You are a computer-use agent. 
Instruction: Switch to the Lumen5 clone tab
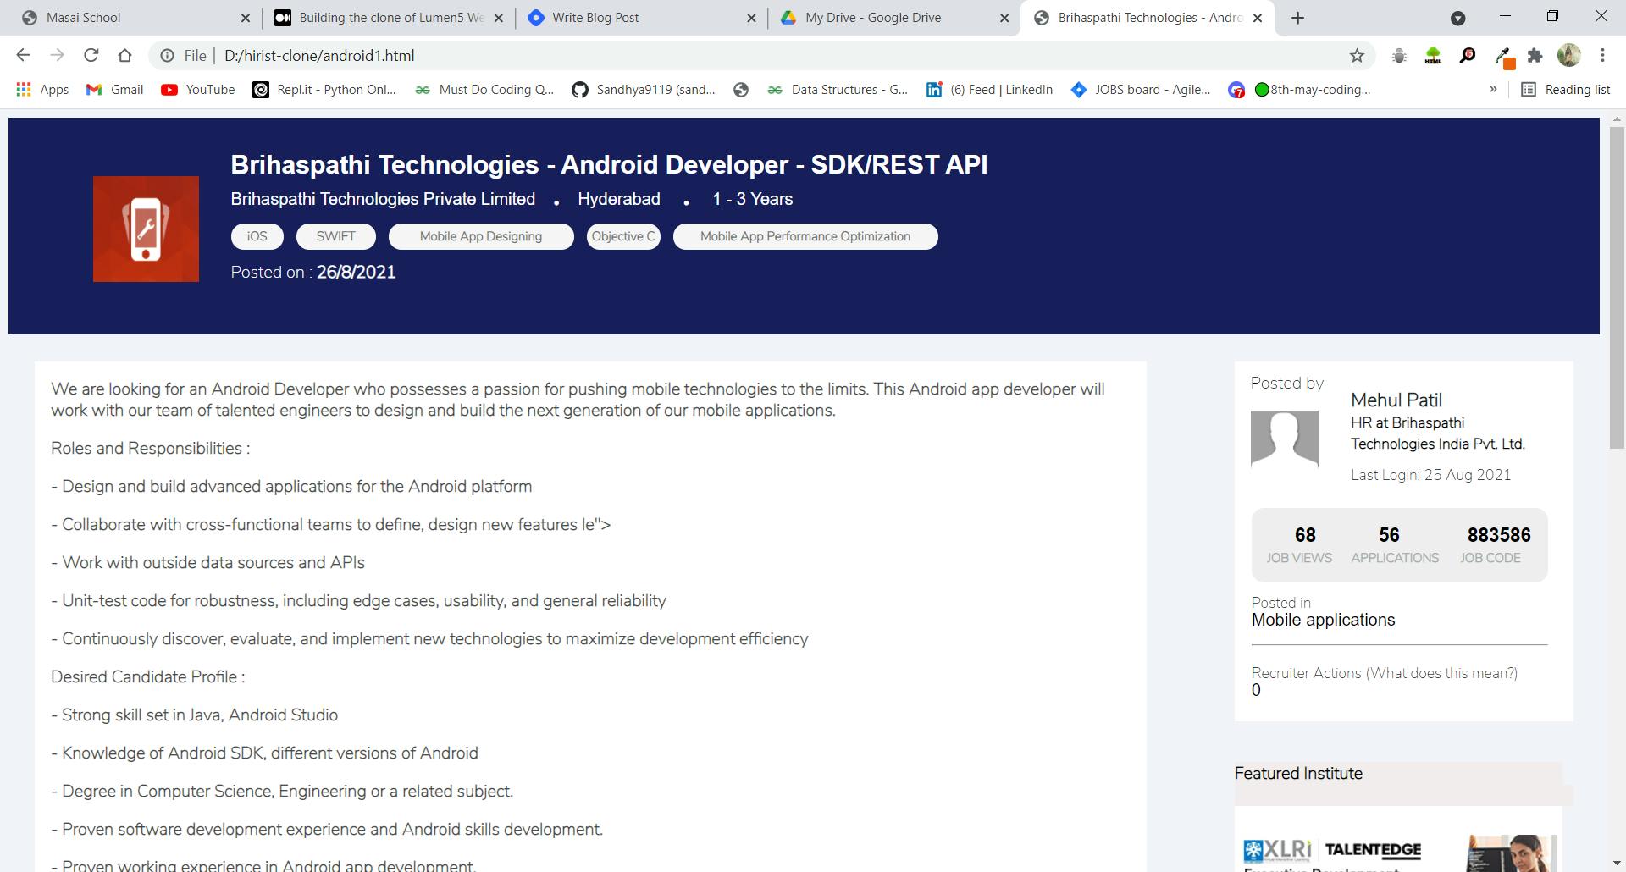point(381,17)
